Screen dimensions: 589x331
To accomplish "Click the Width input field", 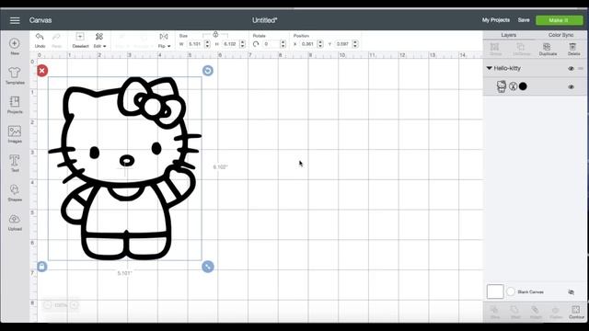I will (195, 44).
